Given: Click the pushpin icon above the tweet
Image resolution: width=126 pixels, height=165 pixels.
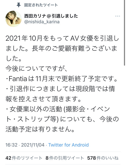Looking at the screenshot, I should [19, 5].
